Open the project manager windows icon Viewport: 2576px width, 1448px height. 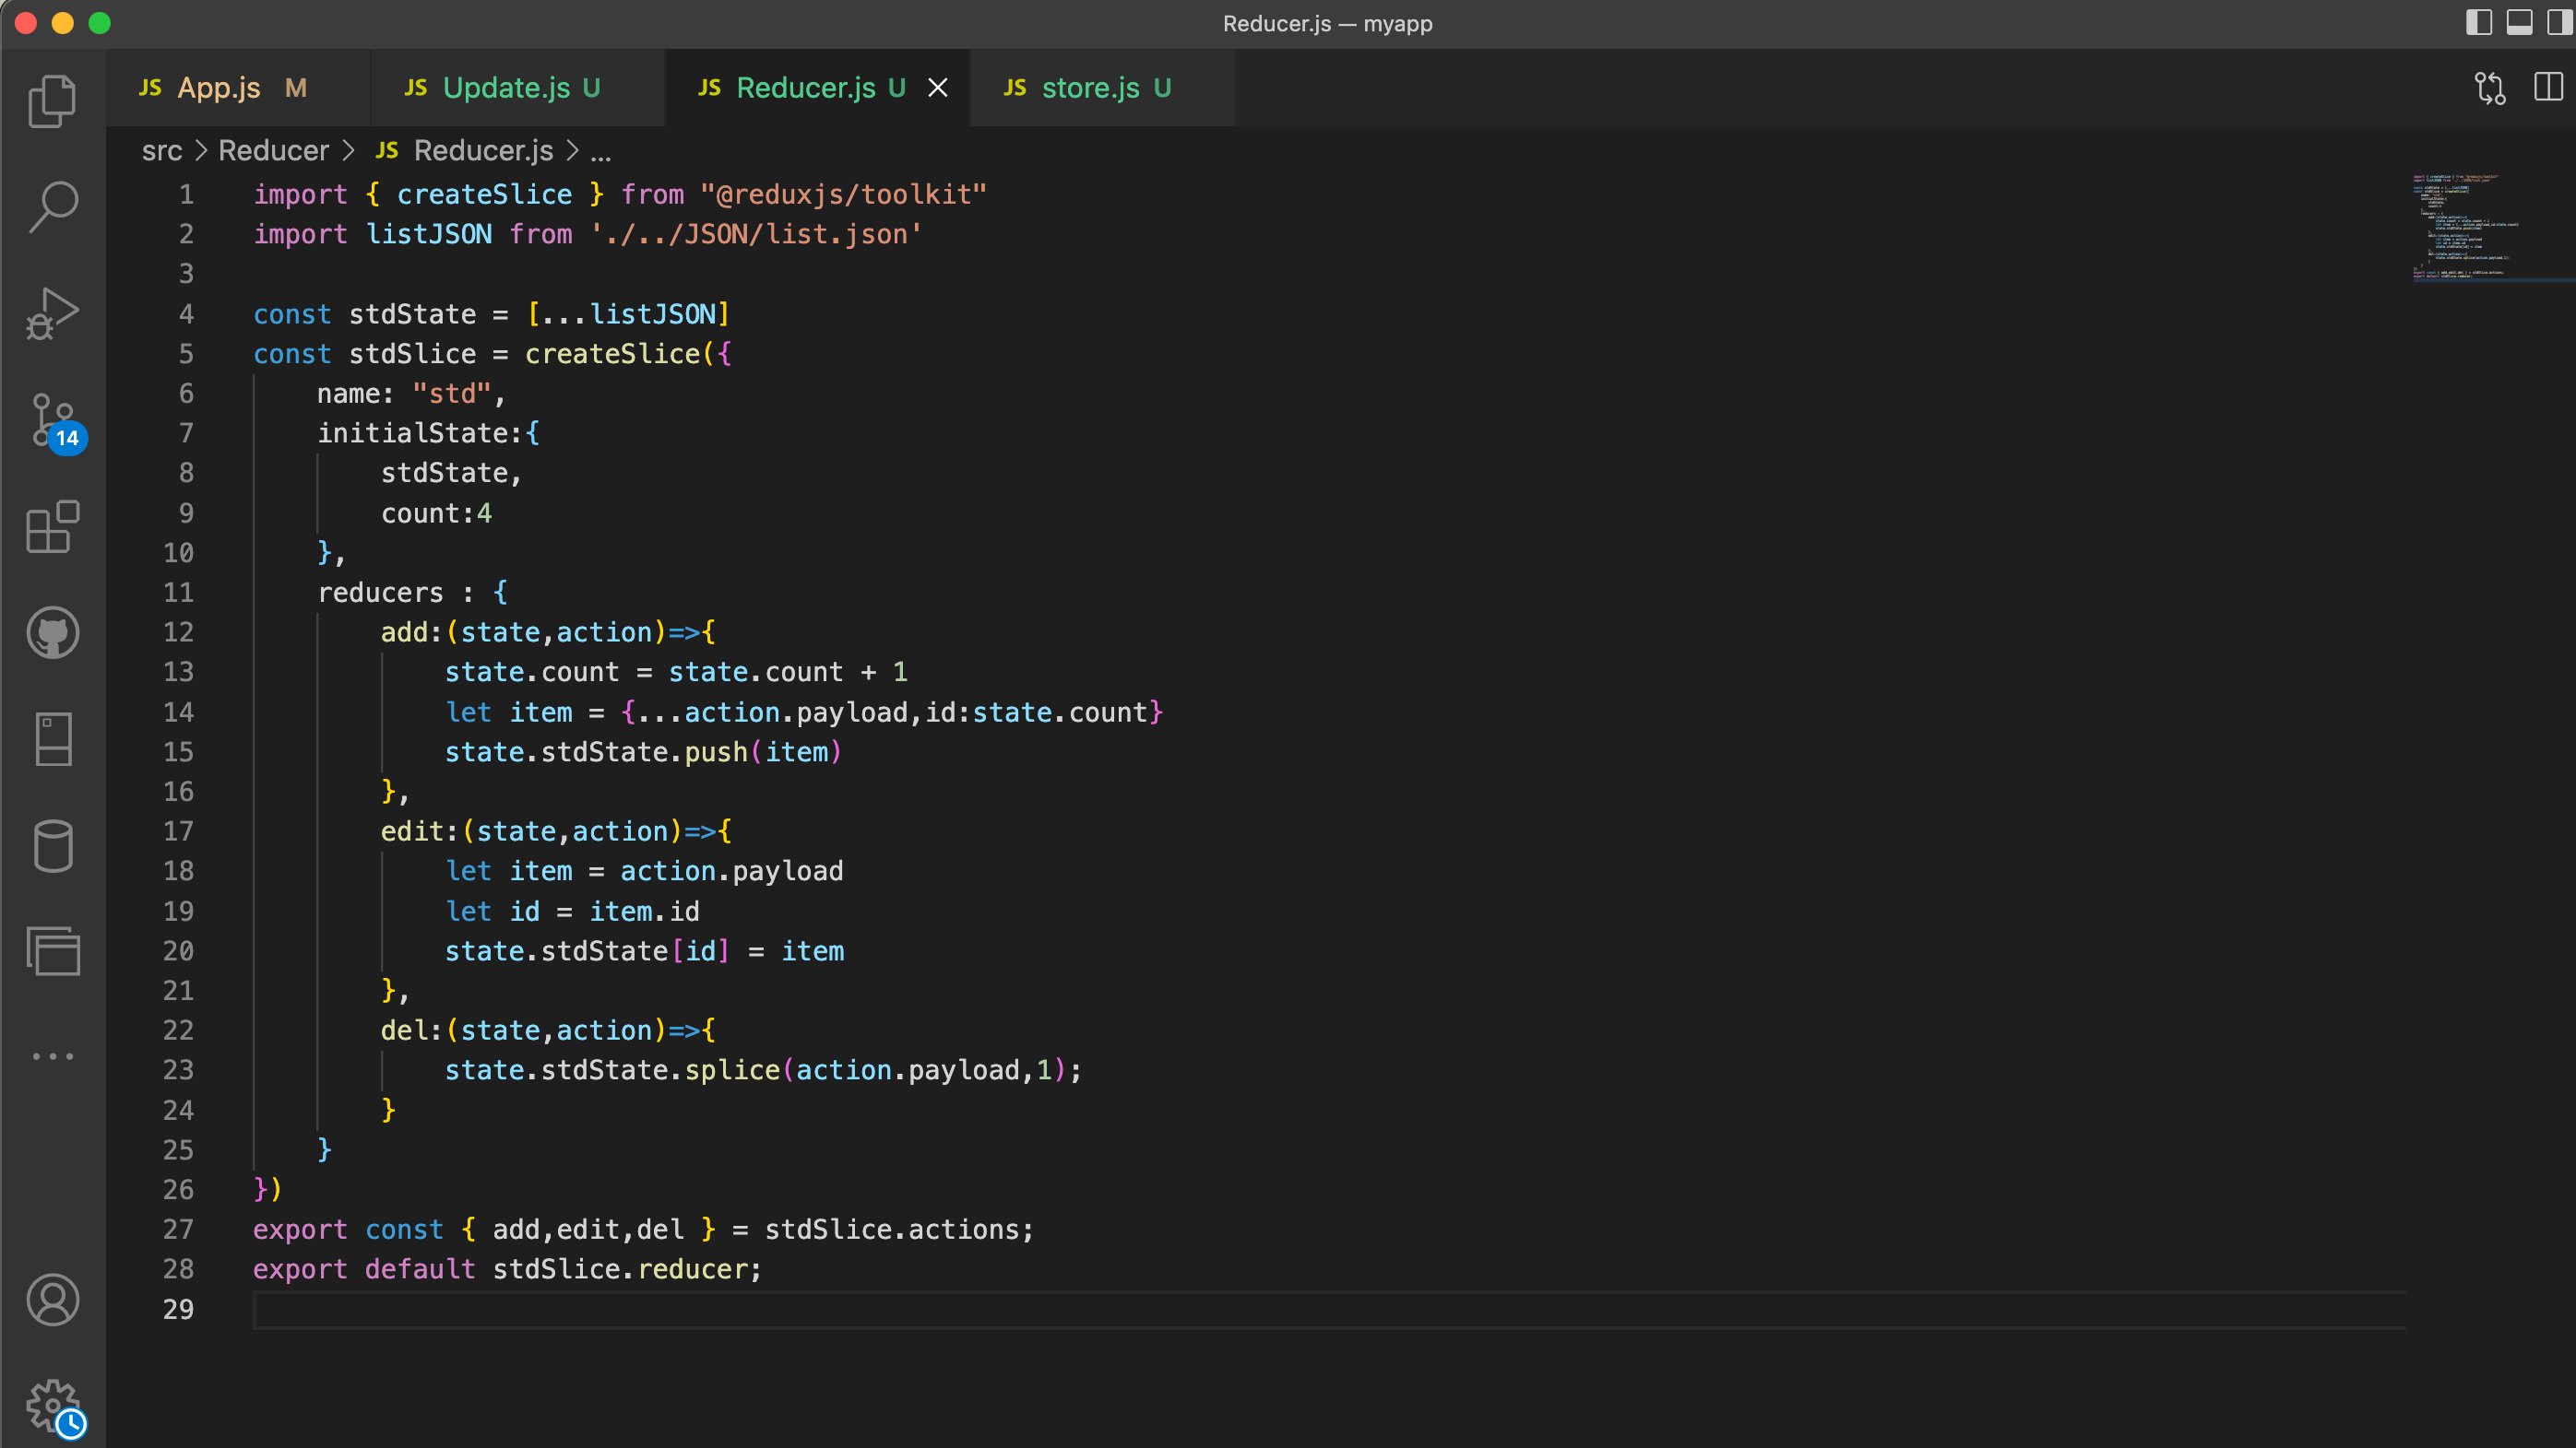[x=52, y=951]
